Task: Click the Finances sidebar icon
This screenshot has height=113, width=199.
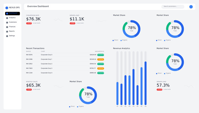Action: (x=7, y=27)
